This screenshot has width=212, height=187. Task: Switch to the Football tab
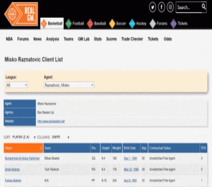point(75,23)
